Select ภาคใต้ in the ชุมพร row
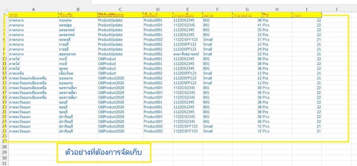 [x=33, y=69]
